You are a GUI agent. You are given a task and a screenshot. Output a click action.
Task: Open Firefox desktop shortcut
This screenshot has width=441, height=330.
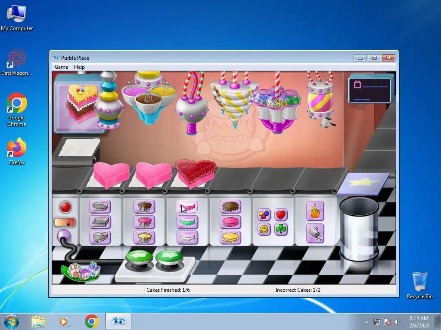(x=17, y=151)
